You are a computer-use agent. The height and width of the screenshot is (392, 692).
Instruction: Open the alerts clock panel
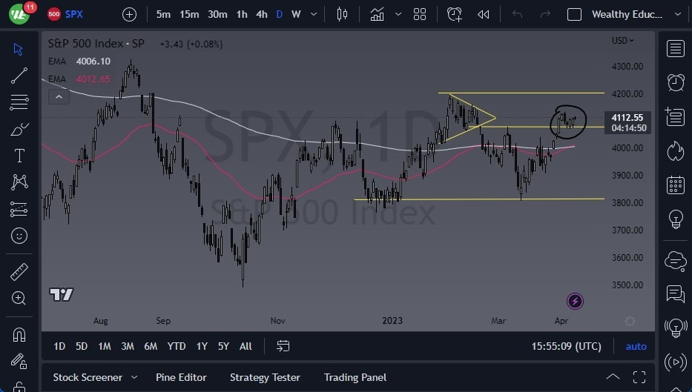point(675,82)
